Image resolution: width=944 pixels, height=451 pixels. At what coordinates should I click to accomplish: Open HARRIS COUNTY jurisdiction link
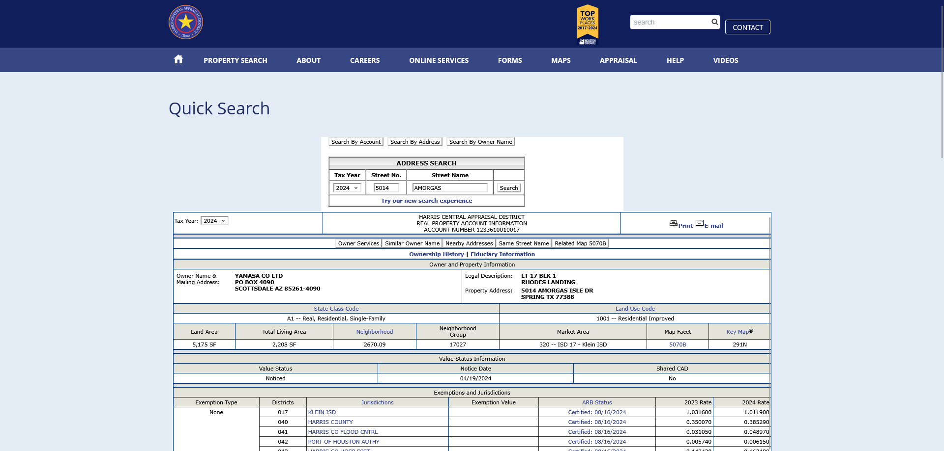tap(330, 422)
